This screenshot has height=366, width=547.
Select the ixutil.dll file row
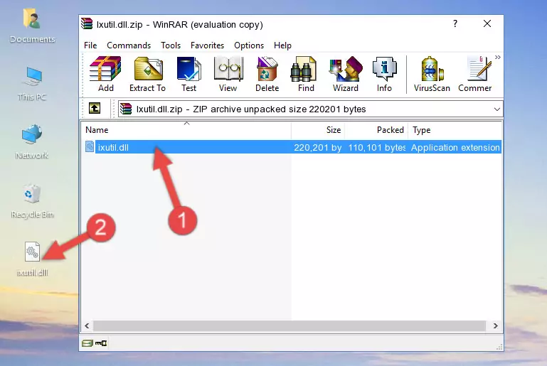tap(292, 147)
